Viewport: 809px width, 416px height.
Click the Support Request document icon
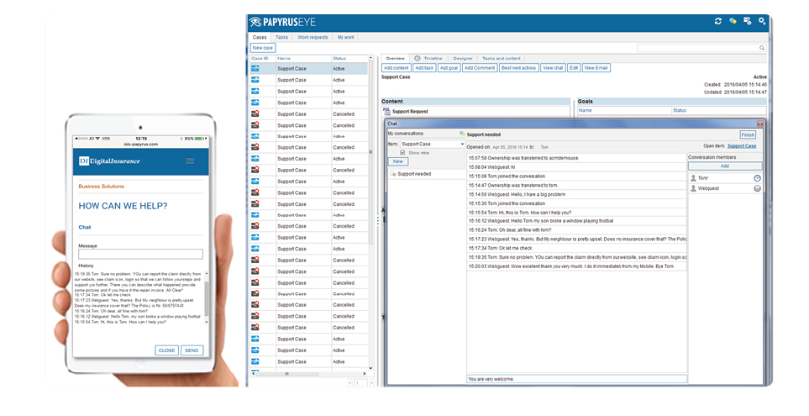point(386,111)
